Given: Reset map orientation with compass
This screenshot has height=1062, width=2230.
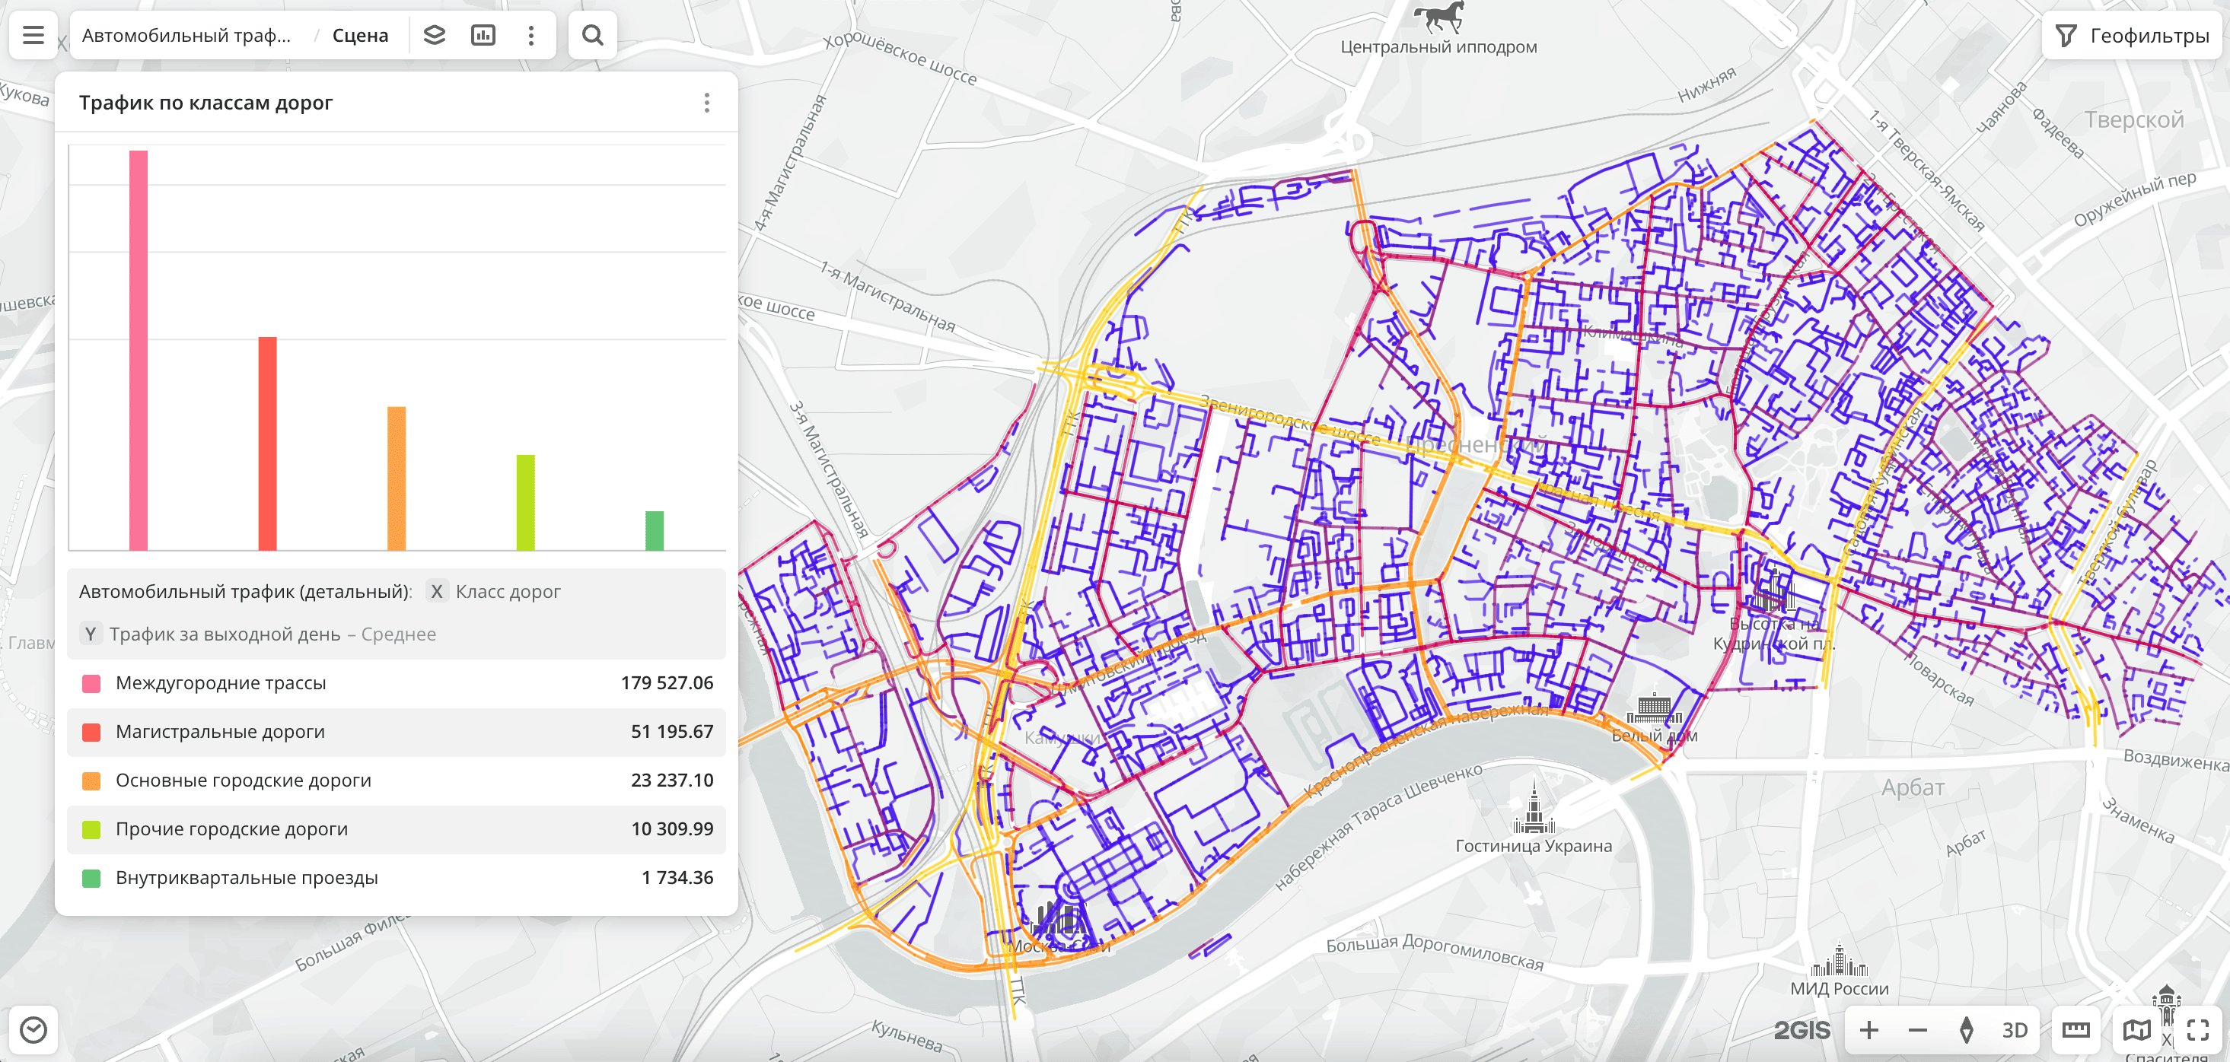Looking at the screenshot, I should tap(1966, 1029).
